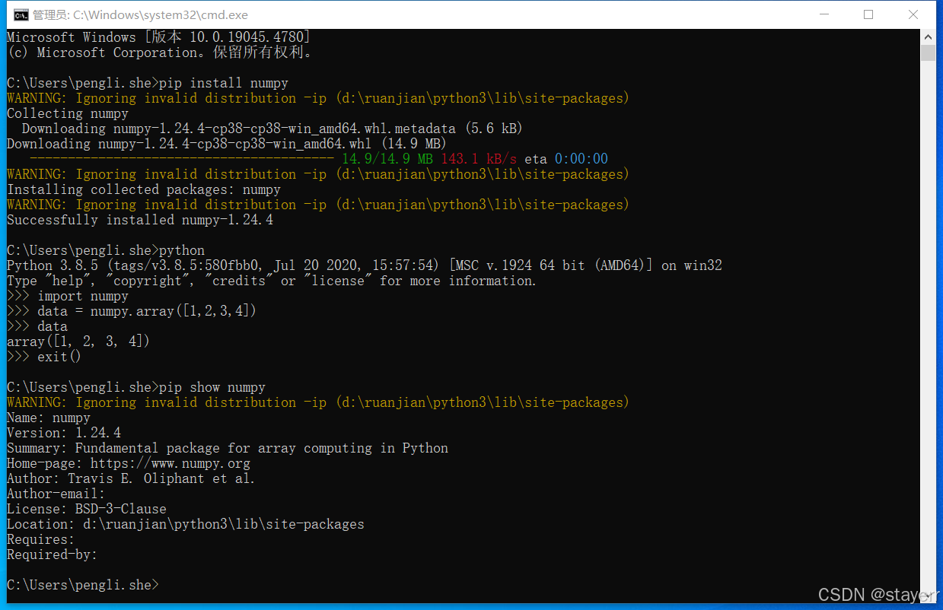This screenshot has width=943, height=610.
Task: Click the vertical scrollbar thumb
Action: tap(928, 52)
